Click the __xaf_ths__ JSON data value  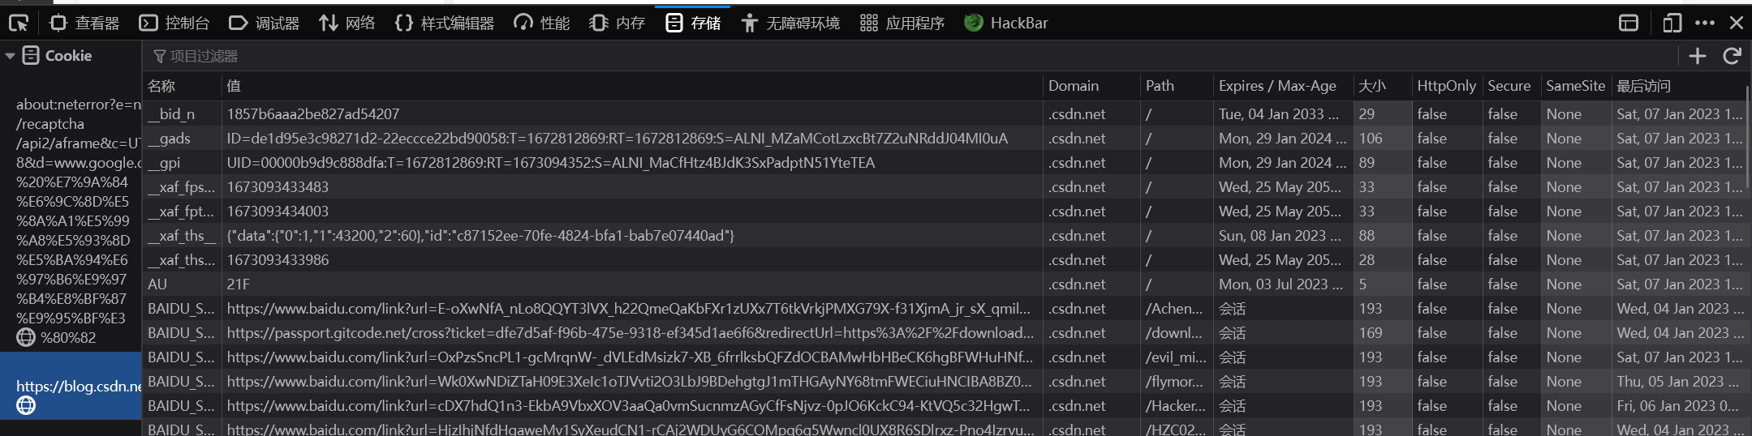tap(480, 236)
